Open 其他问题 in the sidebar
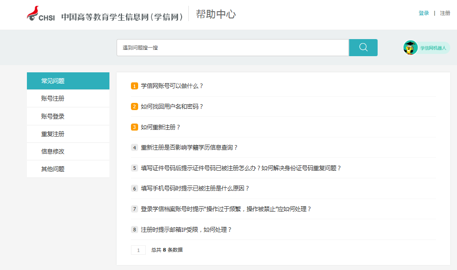This screenshot has width=457, height=270. pyautogui.click(x=68, y=169)
